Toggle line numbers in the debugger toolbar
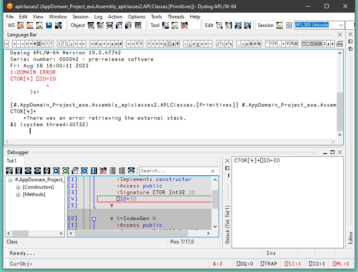This screenshot has height=272, width=358. (x=113, y=171)
